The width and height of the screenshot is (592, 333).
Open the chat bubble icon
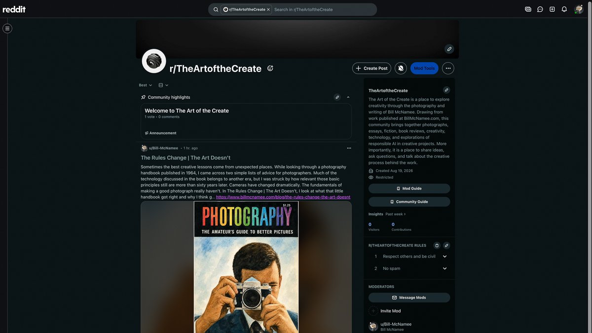(x=540, y=9)
